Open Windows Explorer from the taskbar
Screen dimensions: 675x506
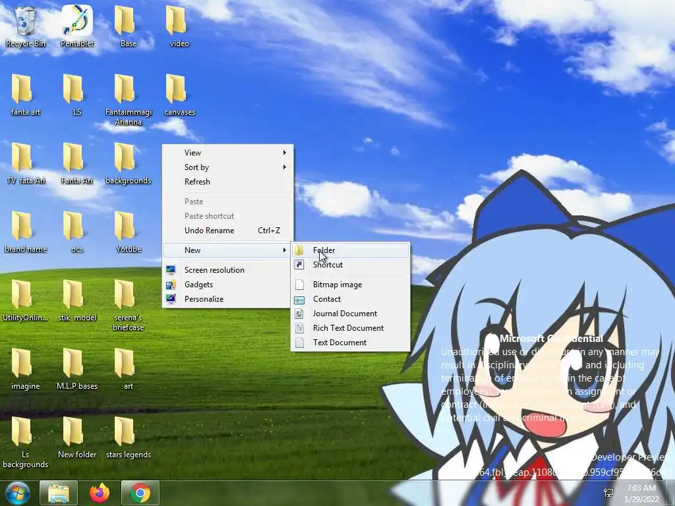pos(59,493)
